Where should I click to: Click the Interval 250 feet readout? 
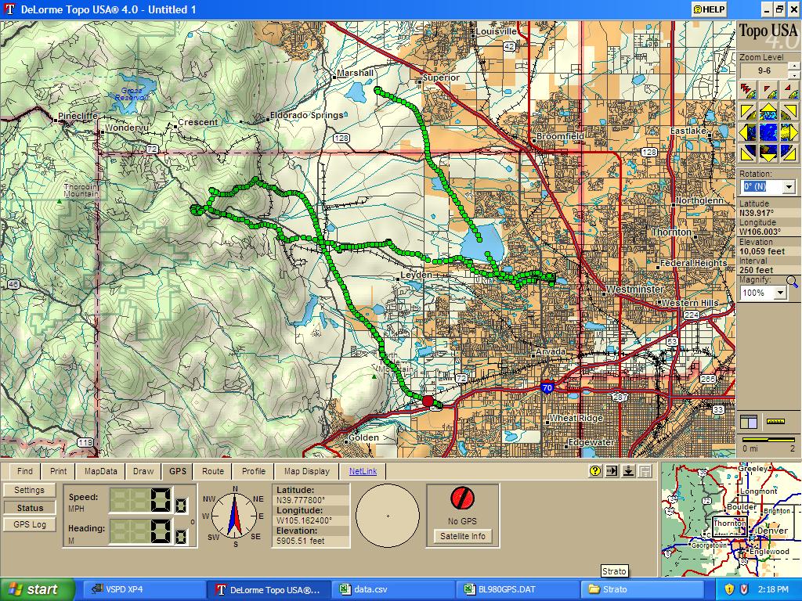[756, 270]
